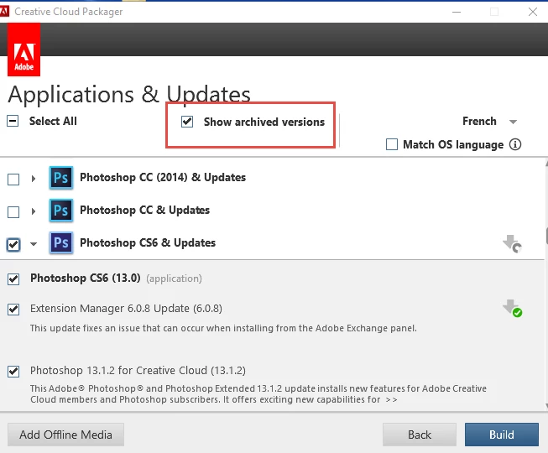The height and width of the screenshot is (453, 548).
Task: Click the Photoshop CS6 (13.0) item text
Action: 86,278
